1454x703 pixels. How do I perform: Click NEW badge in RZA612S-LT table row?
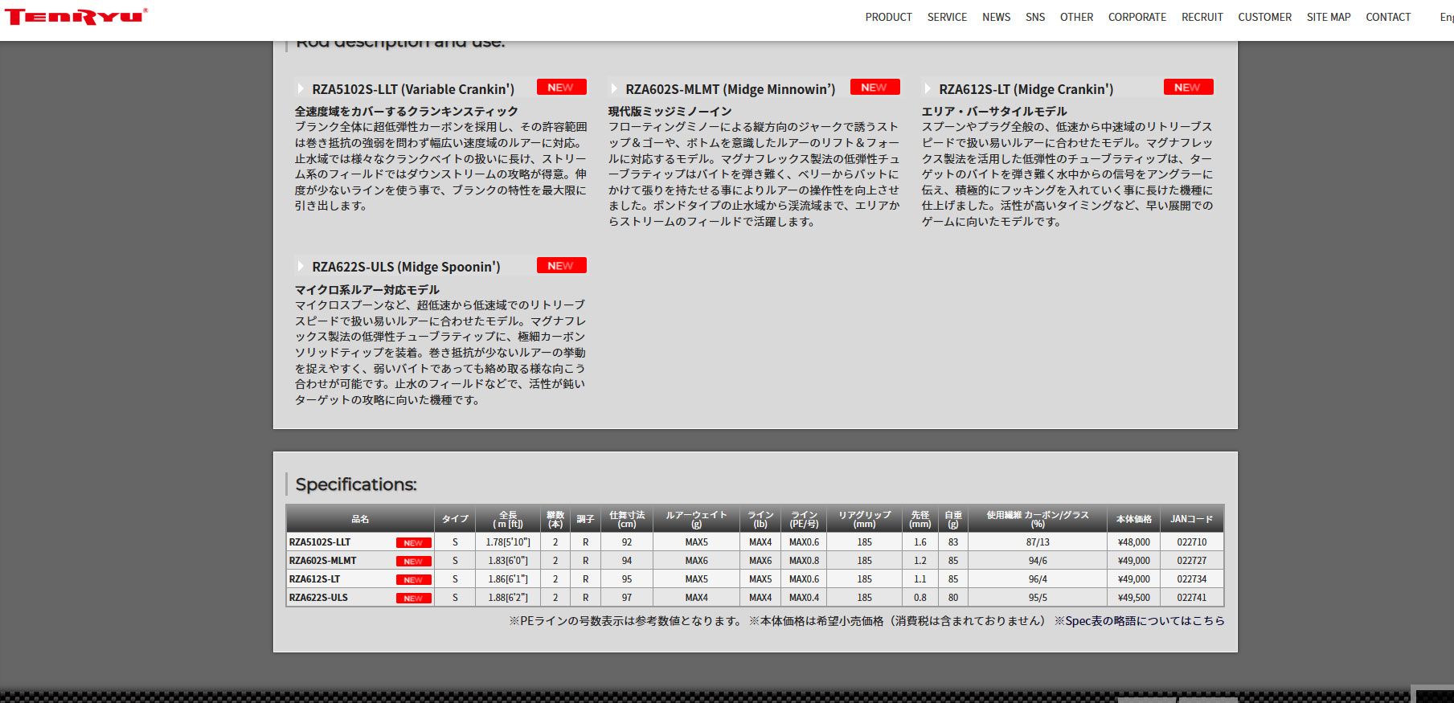pos(413,580)
